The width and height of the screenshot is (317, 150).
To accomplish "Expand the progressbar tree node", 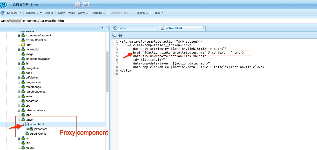I will (x=19, y=82).
